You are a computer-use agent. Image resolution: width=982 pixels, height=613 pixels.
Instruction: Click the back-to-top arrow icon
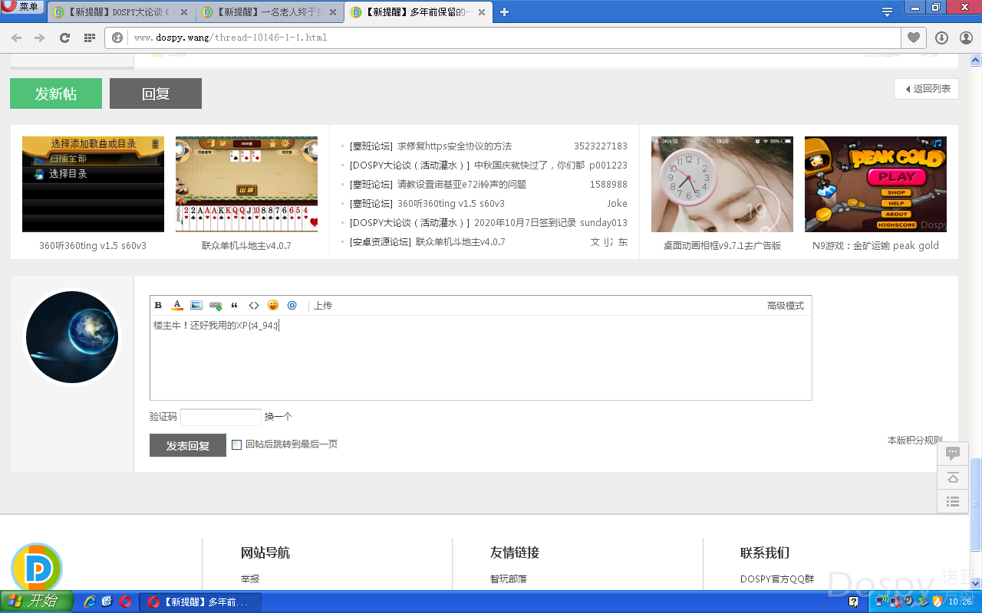point(953,477)
